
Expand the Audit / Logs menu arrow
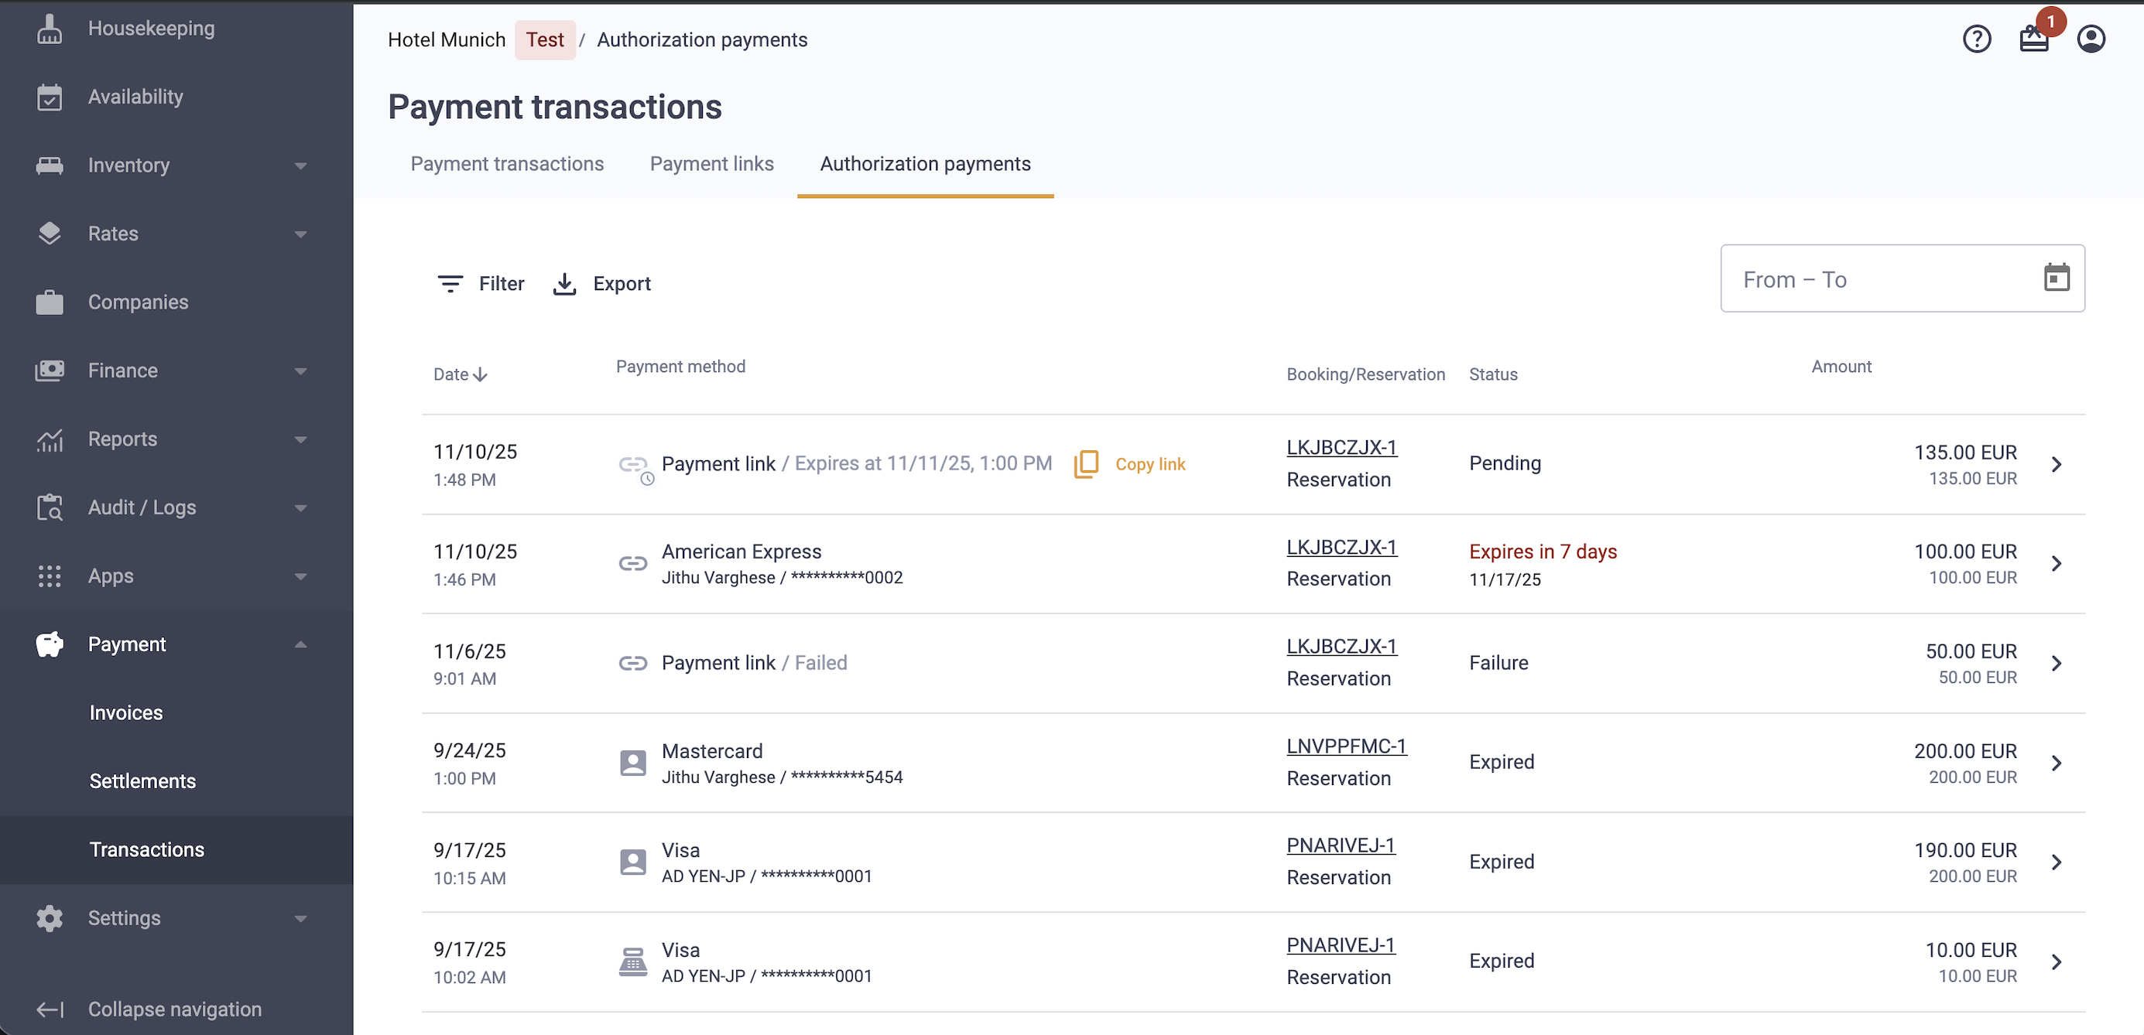tap(300, 507)
